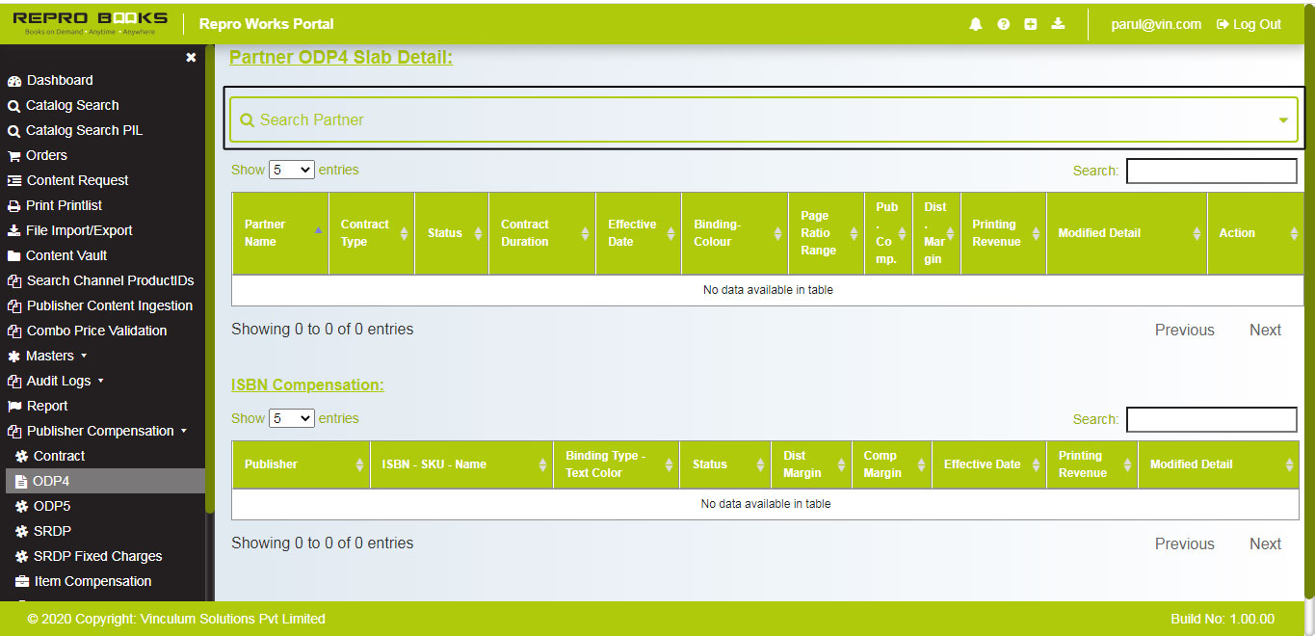Open entries dropdown for Partner ODP4 table
Image resolution: width=1315 pixels, height=636 pixels.
click(x=291, y=170)
